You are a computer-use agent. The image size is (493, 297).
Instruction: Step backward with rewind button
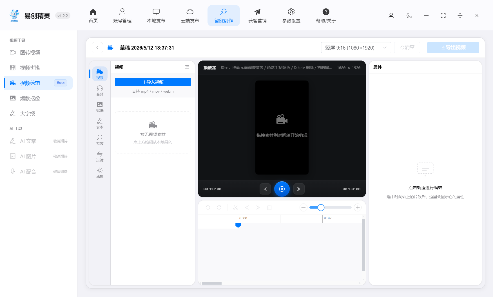[265, 189]
